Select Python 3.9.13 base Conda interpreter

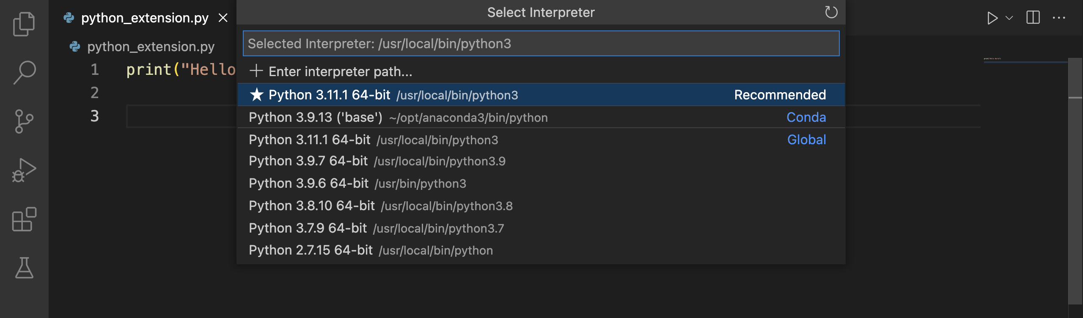[541, 117]
